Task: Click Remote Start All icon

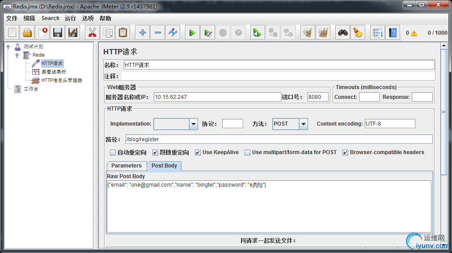Action: (x=258, y=33)
